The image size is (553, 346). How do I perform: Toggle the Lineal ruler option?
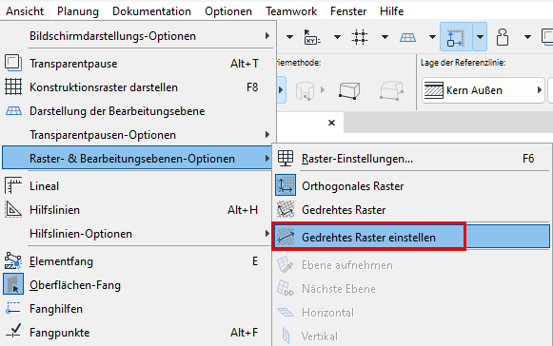click(x=138, y=186)
